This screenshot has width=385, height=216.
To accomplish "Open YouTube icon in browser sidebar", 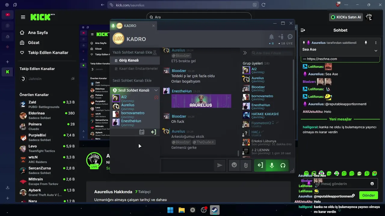I will click(x=8, y=14).
